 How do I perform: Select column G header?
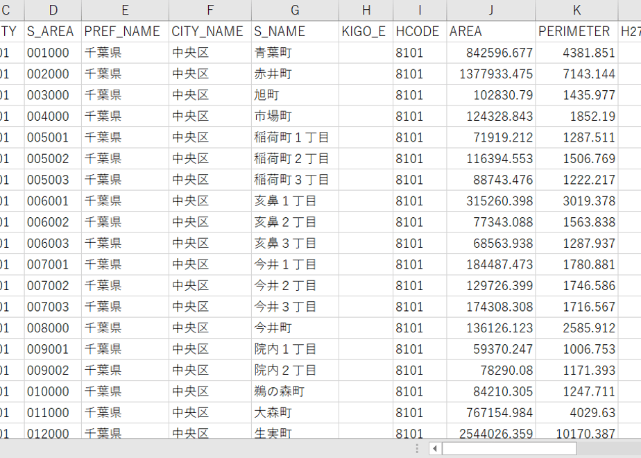[295, 10]
